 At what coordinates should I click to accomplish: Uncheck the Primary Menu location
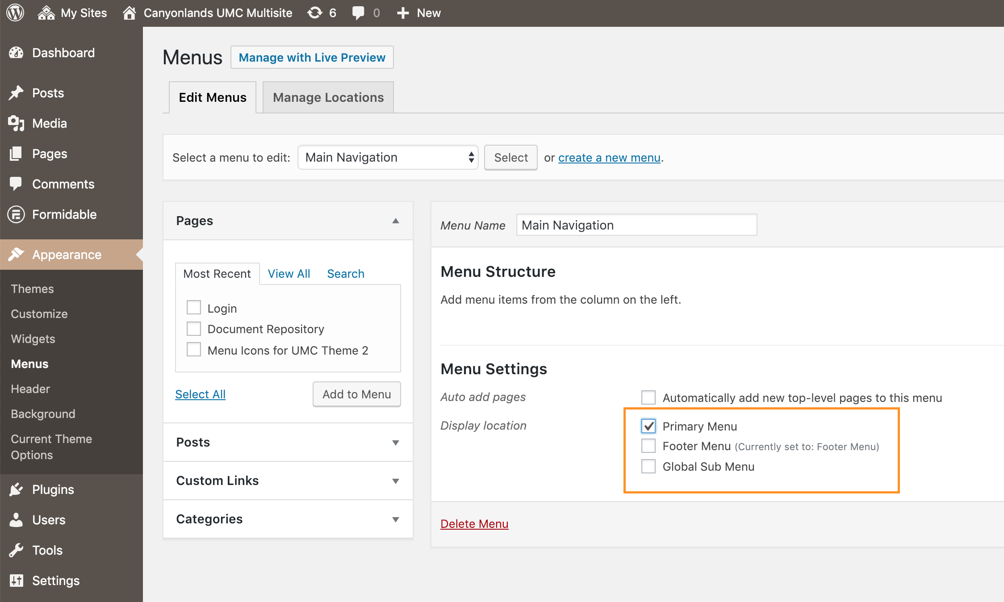(648, 426)
